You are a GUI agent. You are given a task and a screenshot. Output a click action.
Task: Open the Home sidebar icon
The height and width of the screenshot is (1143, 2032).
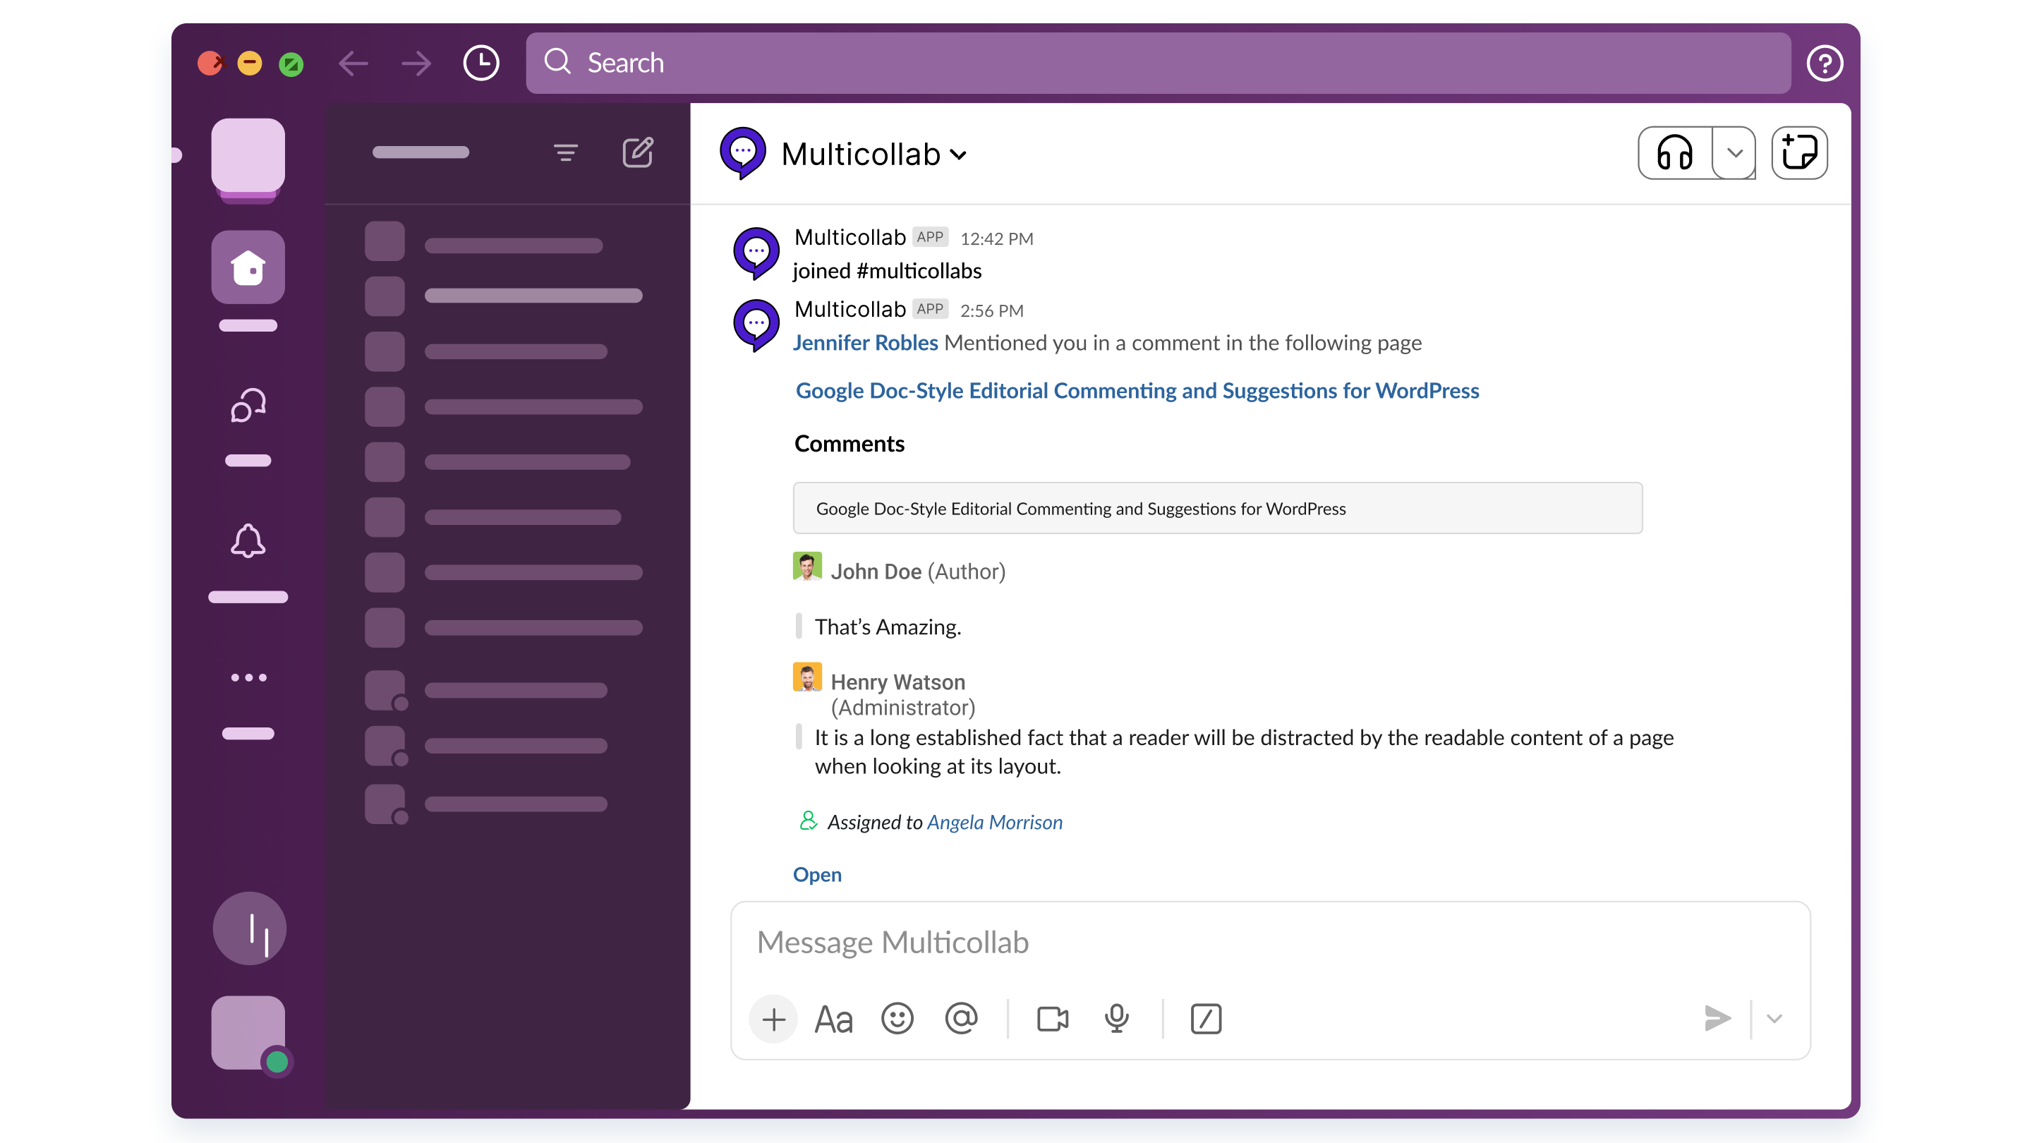[x=248, y=267]
